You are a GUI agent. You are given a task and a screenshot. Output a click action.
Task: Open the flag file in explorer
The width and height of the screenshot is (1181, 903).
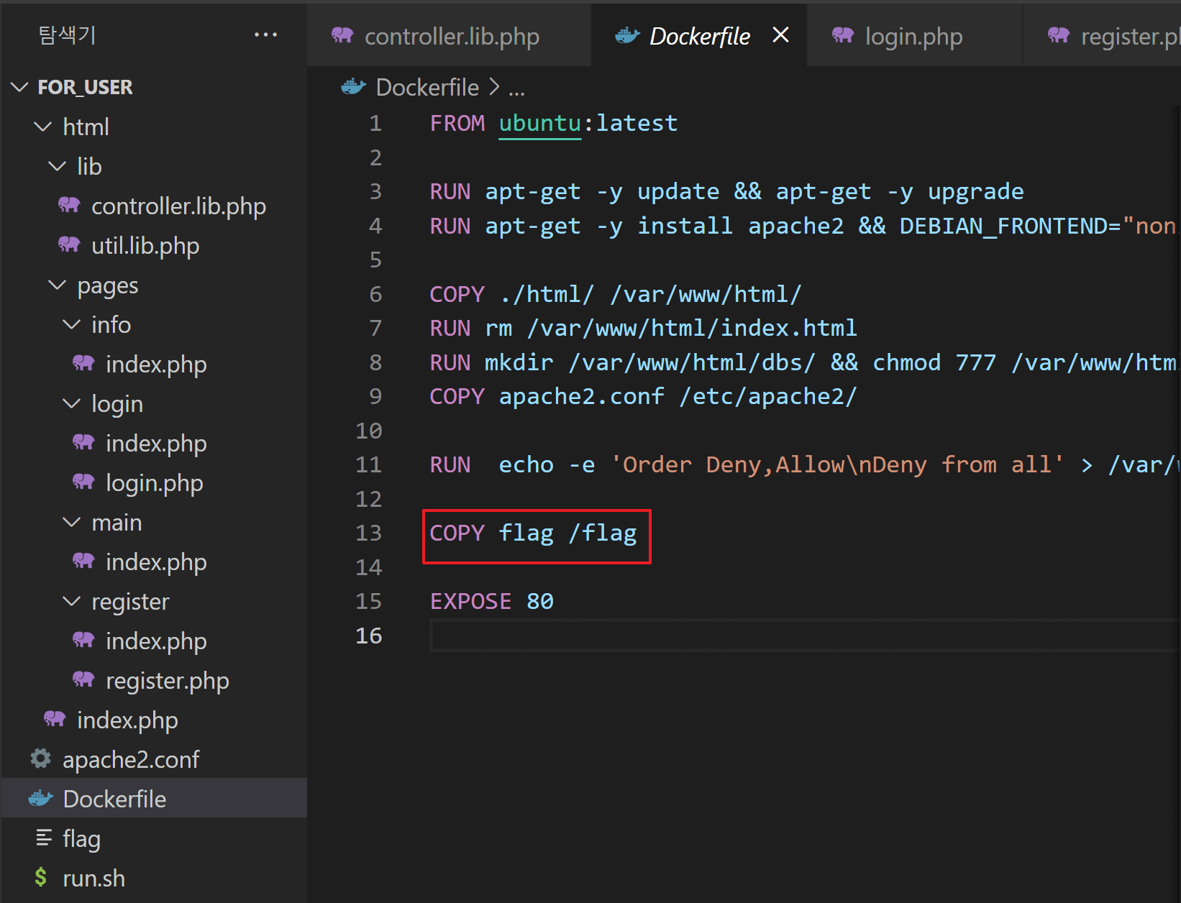pyautogui.click(x=154, y=839)
